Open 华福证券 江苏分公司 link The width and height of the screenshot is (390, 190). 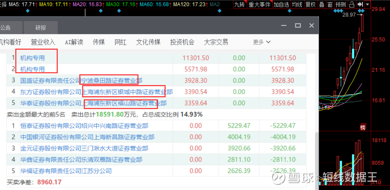66,171
